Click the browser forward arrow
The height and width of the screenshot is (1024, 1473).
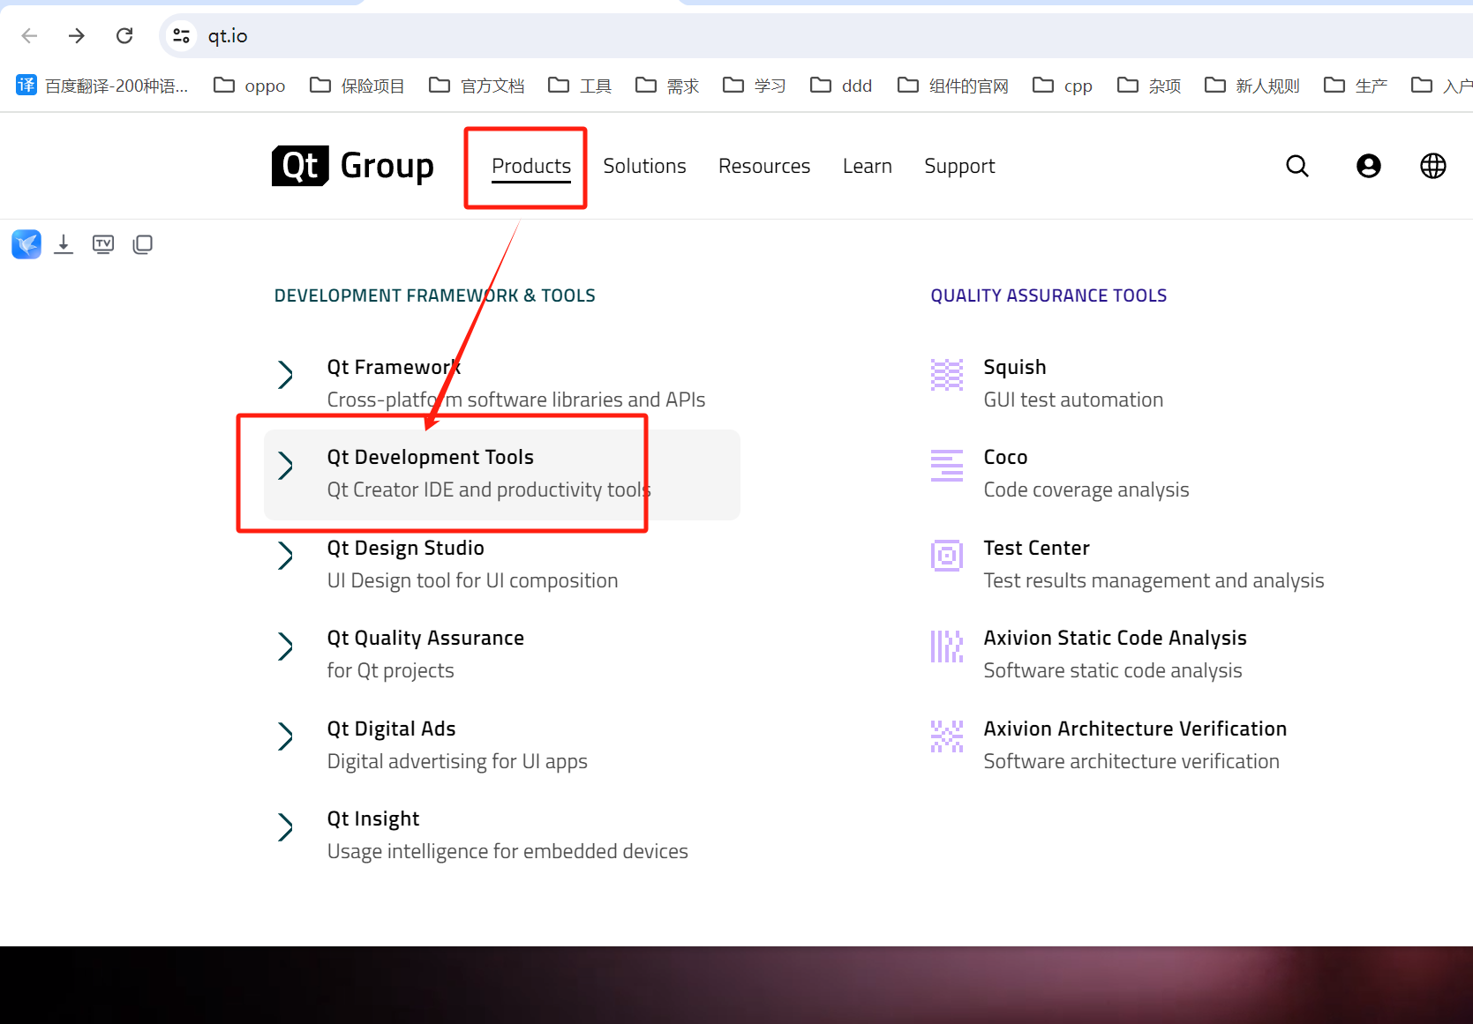coord(77,35)
